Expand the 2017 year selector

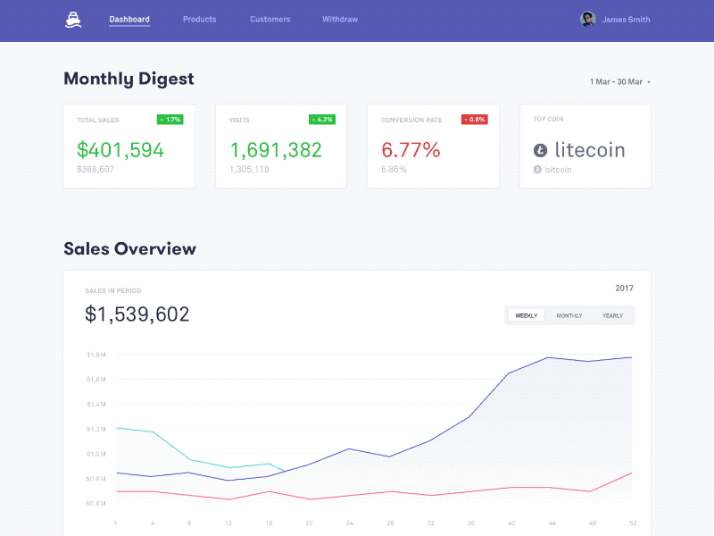[x=624, y=288]
